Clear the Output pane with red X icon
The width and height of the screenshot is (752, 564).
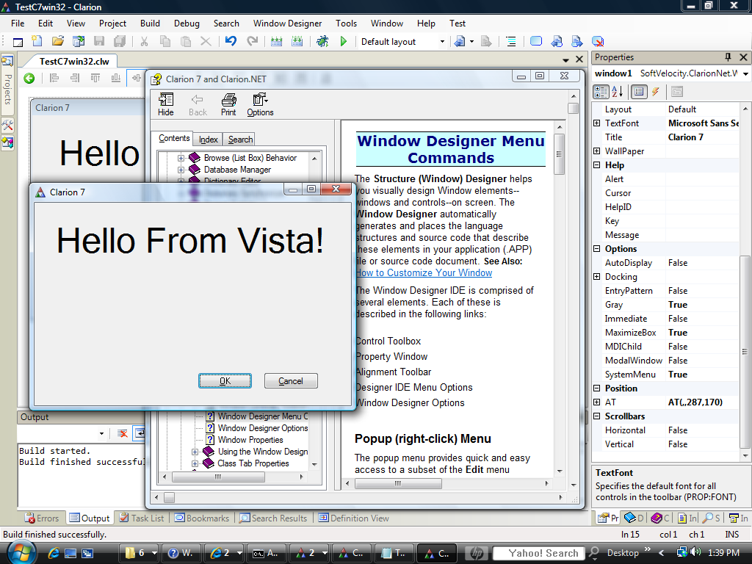(x=123, y=433)
